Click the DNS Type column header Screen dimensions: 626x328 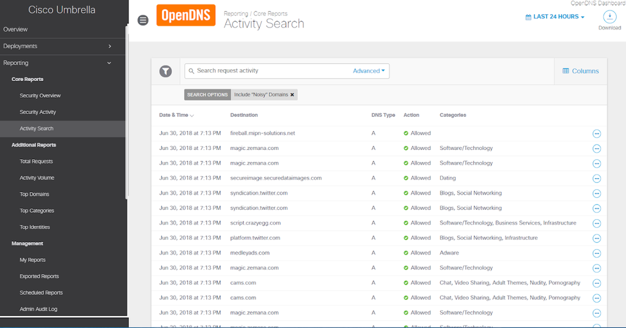point(383,115)
